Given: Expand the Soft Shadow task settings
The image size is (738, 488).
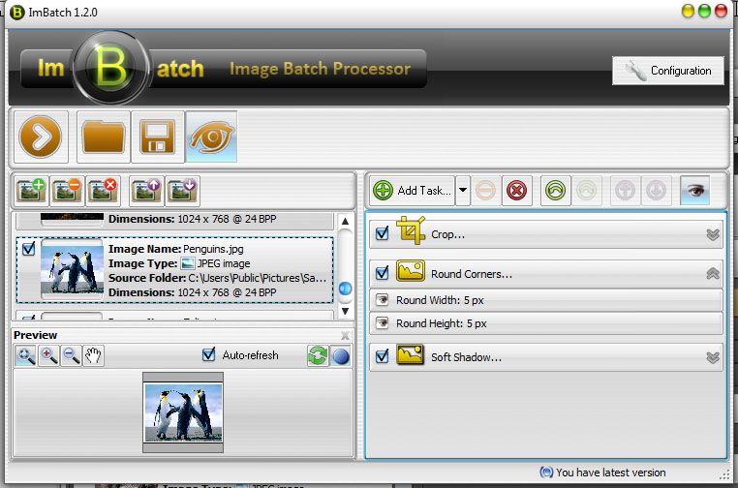Looking at the screenshot, I should pos(713,357).
